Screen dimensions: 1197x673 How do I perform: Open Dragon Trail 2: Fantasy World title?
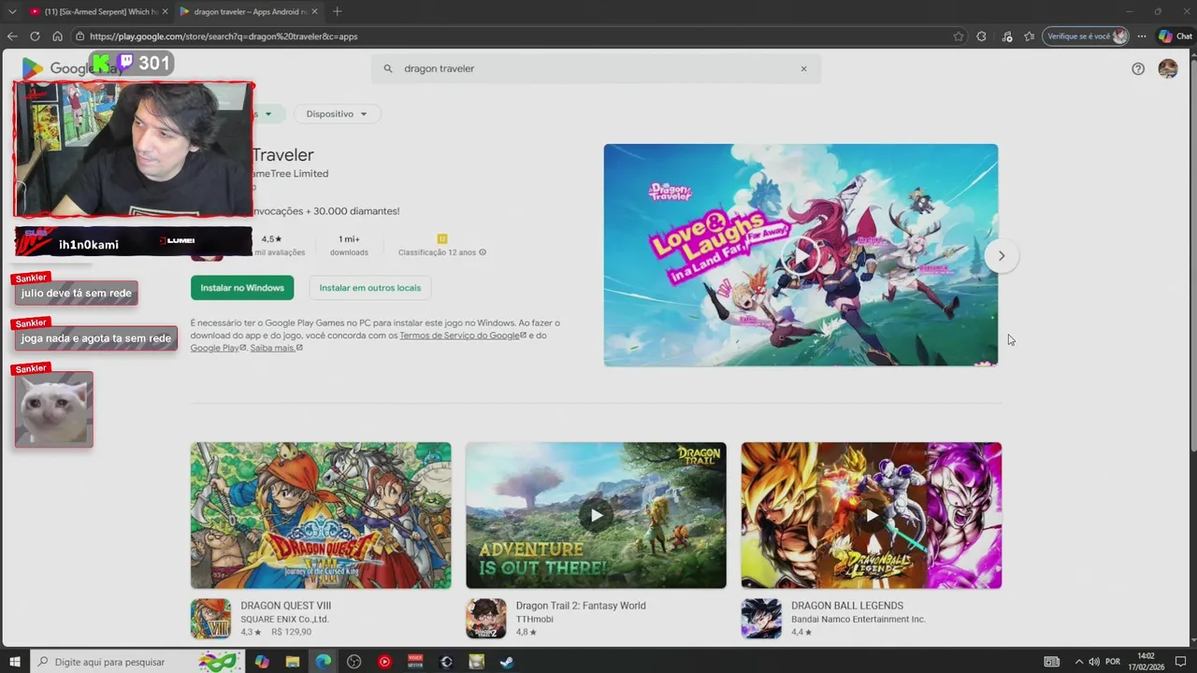[x=581, y=606]
